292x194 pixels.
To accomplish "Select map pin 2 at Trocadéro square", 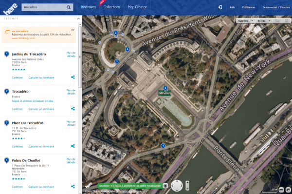I will (116, 34).
